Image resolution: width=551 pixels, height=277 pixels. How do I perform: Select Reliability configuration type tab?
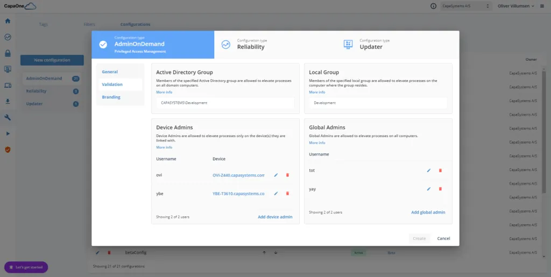pos(275,45)
